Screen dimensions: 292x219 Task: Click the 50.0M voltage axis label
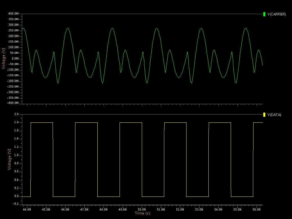coord(14,53)
